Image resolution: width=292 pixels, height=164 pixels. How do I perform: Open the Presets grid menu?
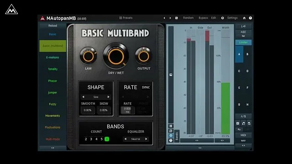pos(126,18)
